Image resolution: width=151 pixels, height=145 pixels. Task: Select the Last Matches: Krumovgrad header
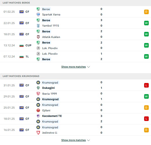pos(75,76)
